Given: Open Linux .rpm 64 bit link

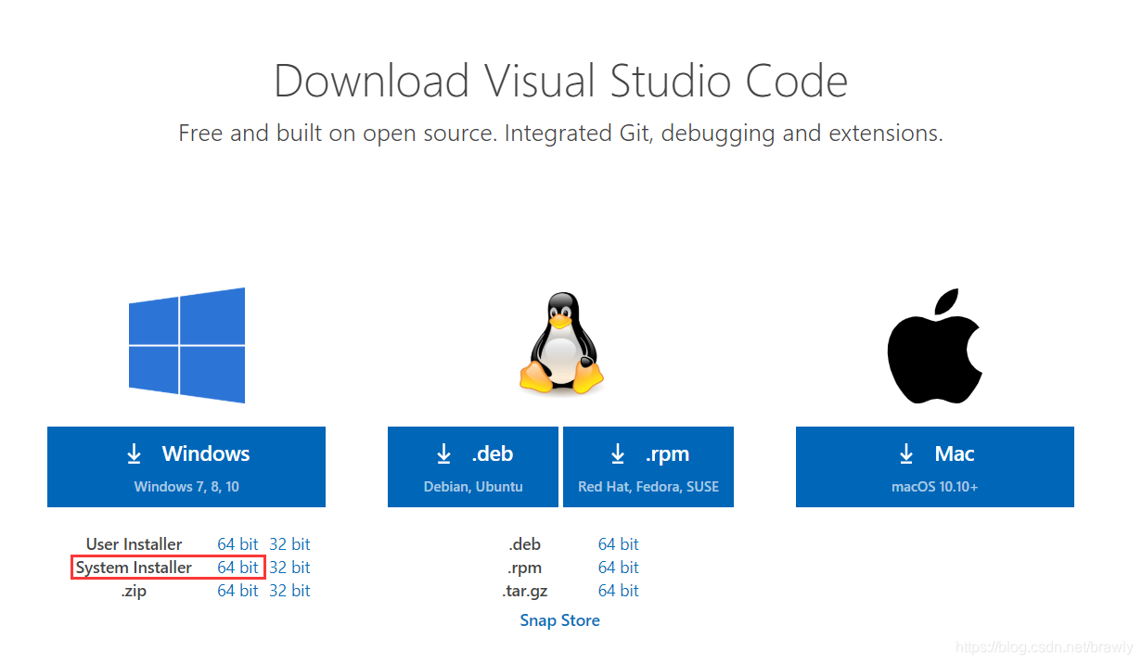Looking at the screenshot, I should pyautogui.click(x=619, y=568).
